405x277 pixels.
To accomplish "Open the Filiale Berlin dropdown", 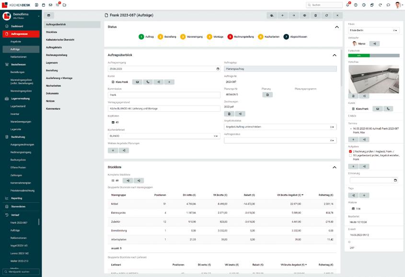I will click(x=373, y=30).
